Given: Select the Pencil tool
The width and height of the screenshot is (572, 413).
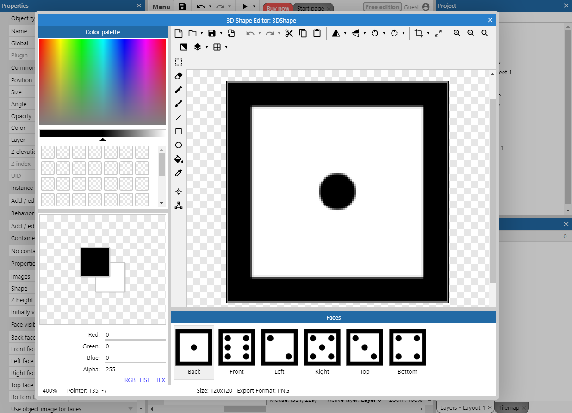Looking at the screenshot, I should 179,90.
